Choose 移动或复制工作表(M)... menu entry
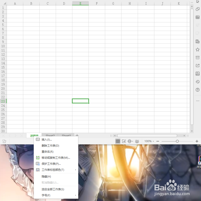 pos(56,158)
